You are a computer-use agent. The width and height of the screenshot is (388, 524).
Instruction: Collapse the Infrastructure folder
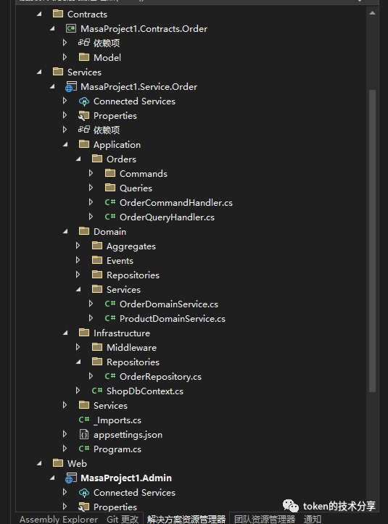coord(65,333)
